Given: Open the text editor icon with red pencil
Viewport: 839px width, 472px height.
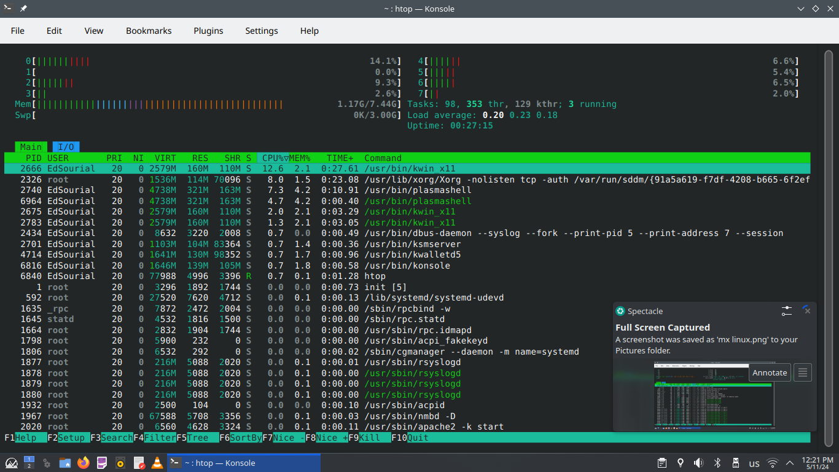Looking at the screenshot, I should (139, 463).
